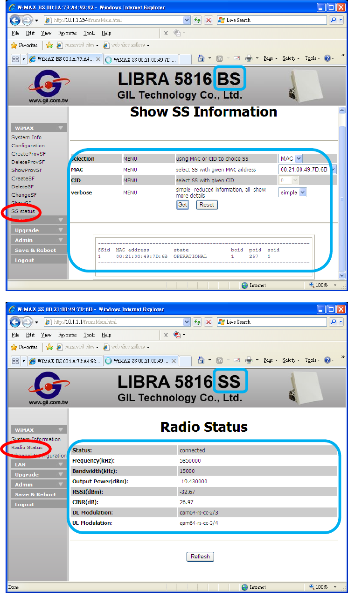Stop loading icon in BS window toolbar
348x593 pixels.
pyautogui.click(x=209, y=20)
